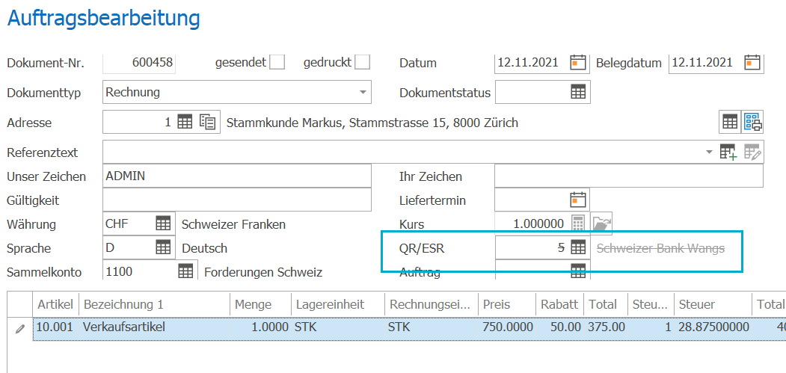The image size is (786, 373).
Task: Expand the Dokumenttyp dropdown
Action: [362, 93]
